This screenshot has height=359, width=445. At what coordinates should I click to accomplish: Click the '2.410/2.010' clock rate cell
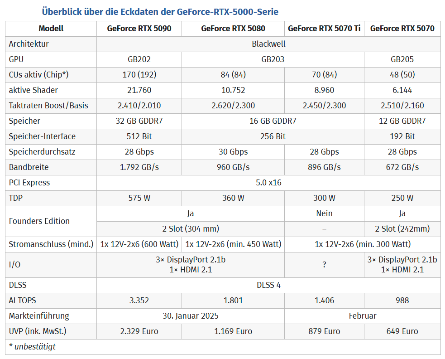click(x=139, y=106)
